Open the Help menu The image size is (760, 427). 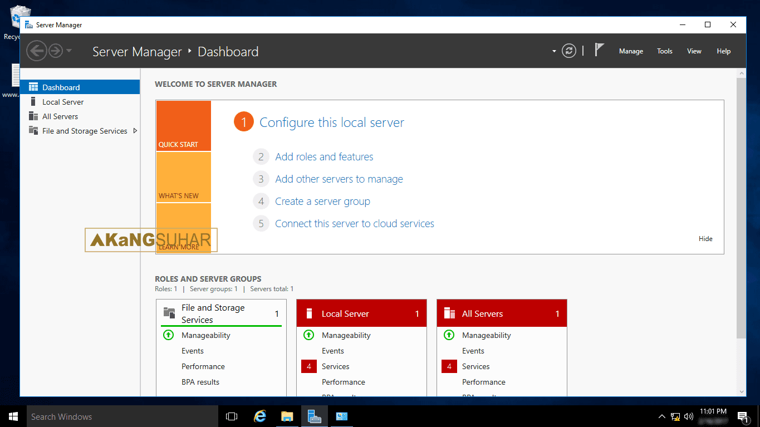pyautogui.click(x=724, y=51)
